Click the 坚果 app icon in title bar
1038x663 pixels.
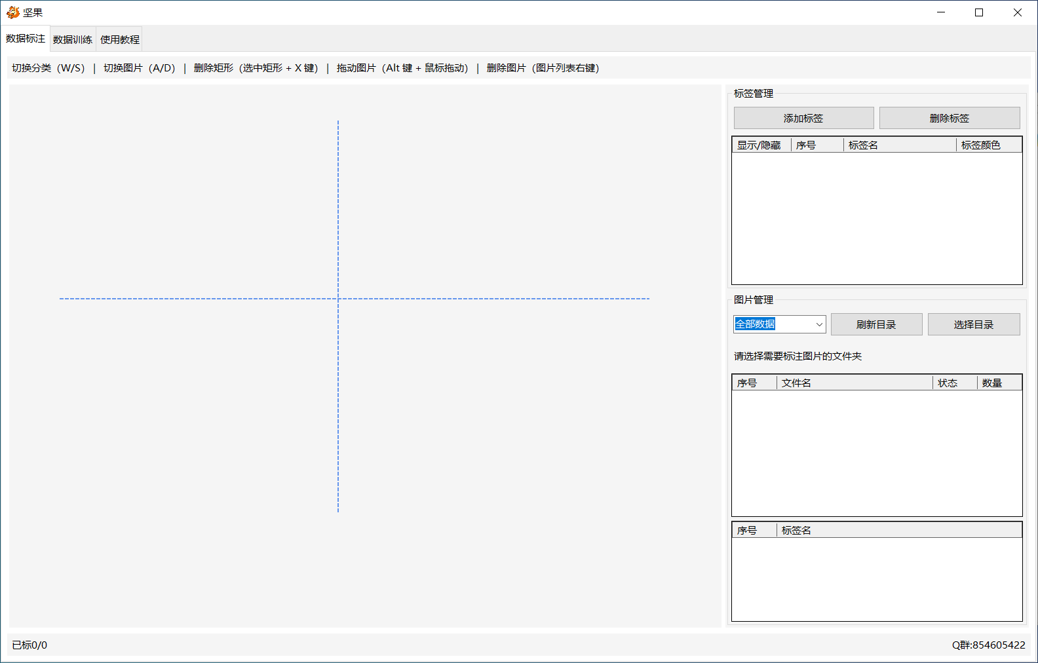click(x=12, y=12)
